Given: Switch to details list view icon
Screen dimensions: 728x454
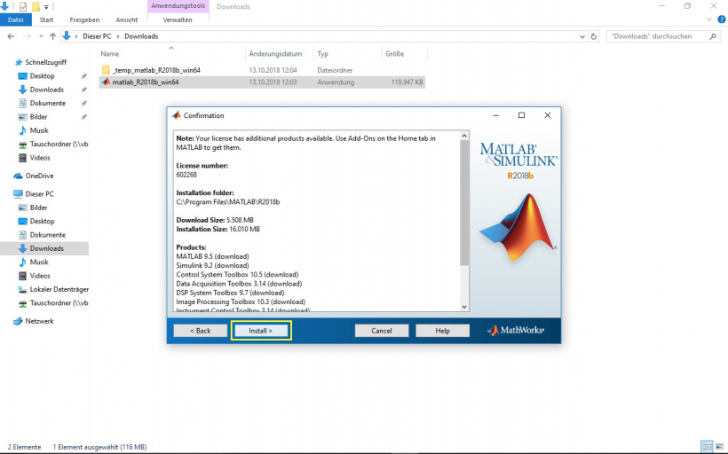Looking at the screenshot, I should [x=707, y=446].
